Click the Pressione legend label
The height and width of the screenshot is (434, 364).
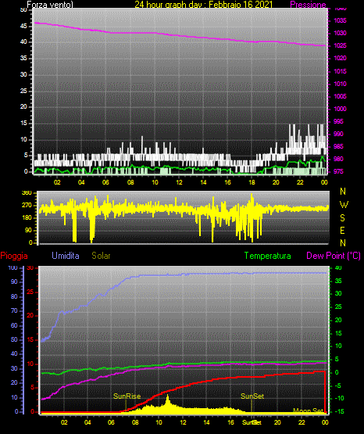click(308, 5)
